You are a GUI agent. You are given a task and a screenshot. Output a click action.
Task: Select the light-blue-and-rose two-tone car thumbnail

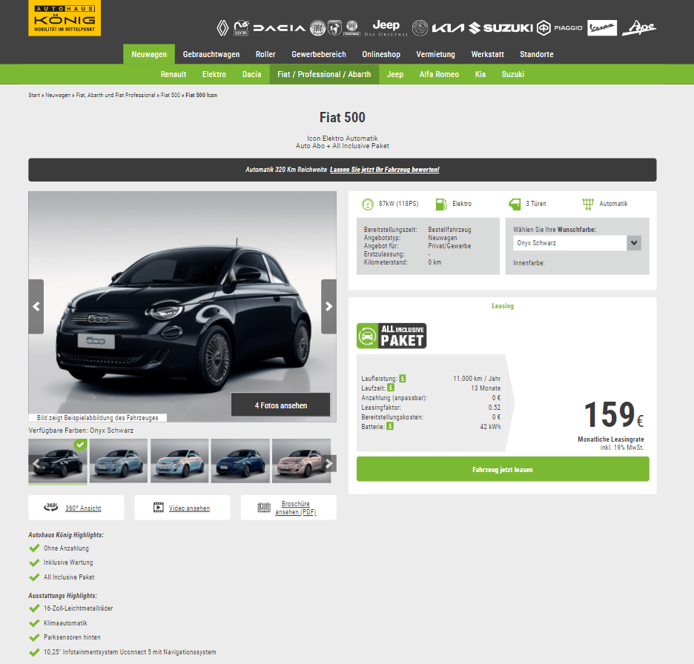179,461
